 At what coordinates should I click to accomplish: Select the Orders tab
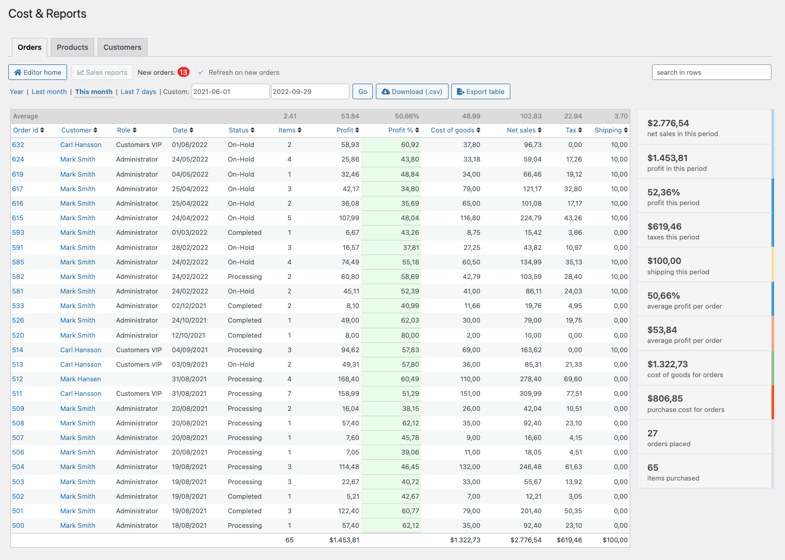29,47
